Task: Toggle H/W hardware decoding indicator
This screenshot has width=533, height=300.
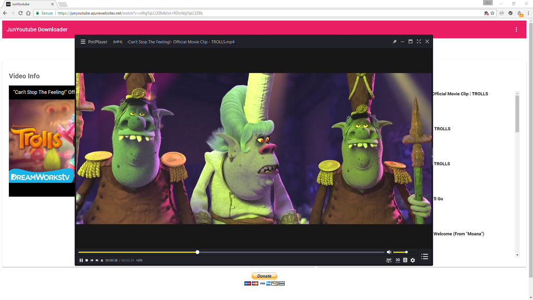Action: (139, 260)
